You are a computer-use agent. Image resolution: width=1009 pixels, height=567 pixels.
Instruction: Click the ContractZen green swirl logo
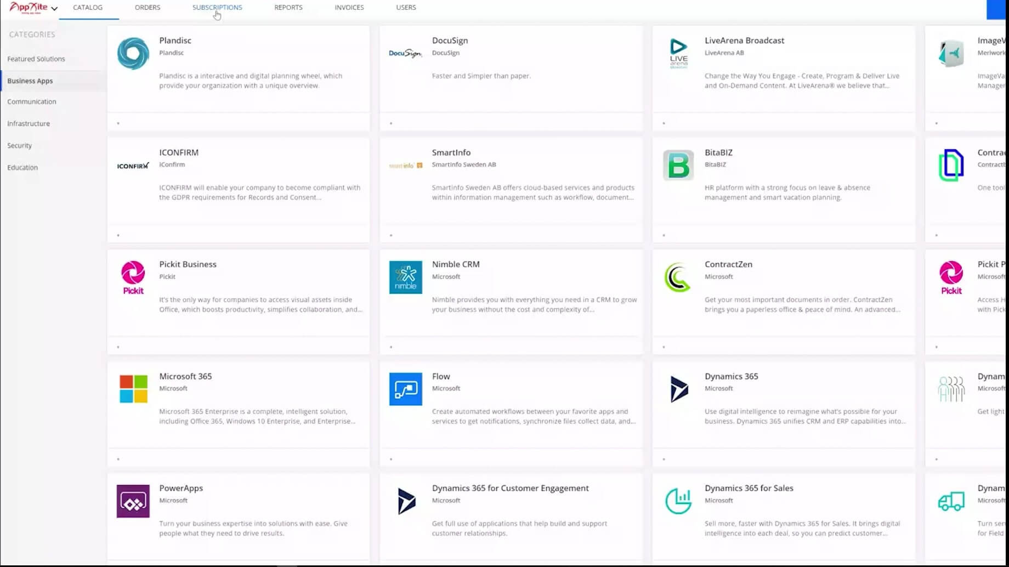pyautogui.click(x=678, y=277)
